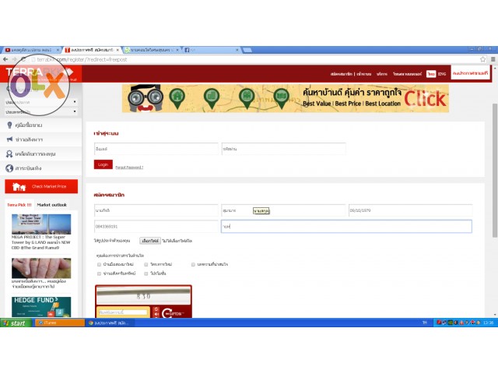This screenshot has height=374, width=498.
Task: Tick the first checkbox in the top row
Action: 98,265
